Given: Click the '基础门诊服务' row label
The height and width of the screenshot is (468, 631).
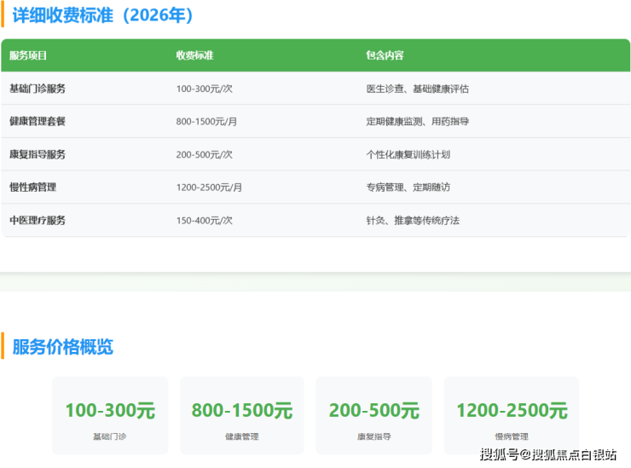Looking at the screenshot, I should (38, 89).
